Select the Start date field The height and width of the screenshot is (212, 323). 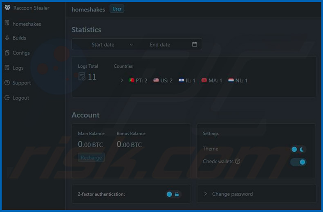tap(103, 45)
